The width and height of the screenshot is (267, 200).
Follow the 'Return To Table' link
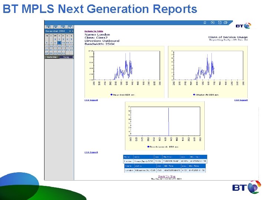tap(94, 31)
